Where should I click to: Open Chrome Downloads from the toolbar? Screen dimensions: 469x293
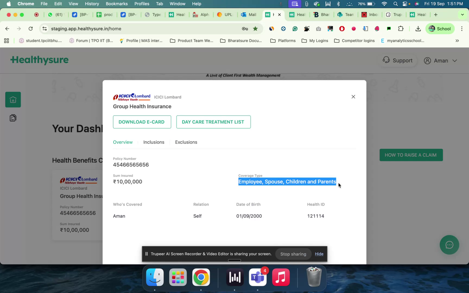(418, 28)
